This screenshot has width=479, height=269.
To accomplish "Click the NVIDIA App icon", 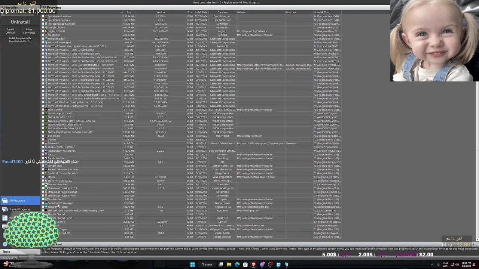I will click(46, 114).
